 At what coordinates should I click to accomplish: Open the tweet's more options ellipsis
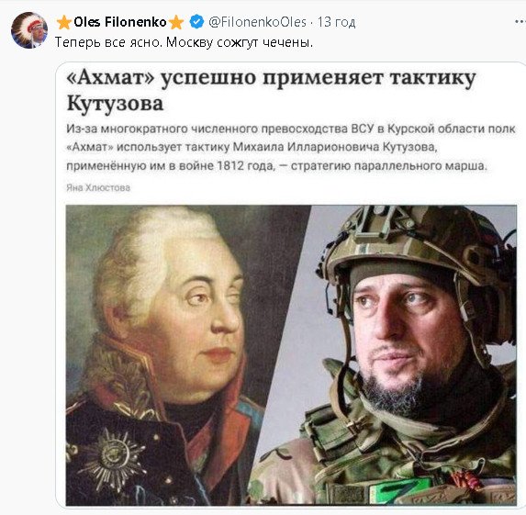click(x=520, y=22)
